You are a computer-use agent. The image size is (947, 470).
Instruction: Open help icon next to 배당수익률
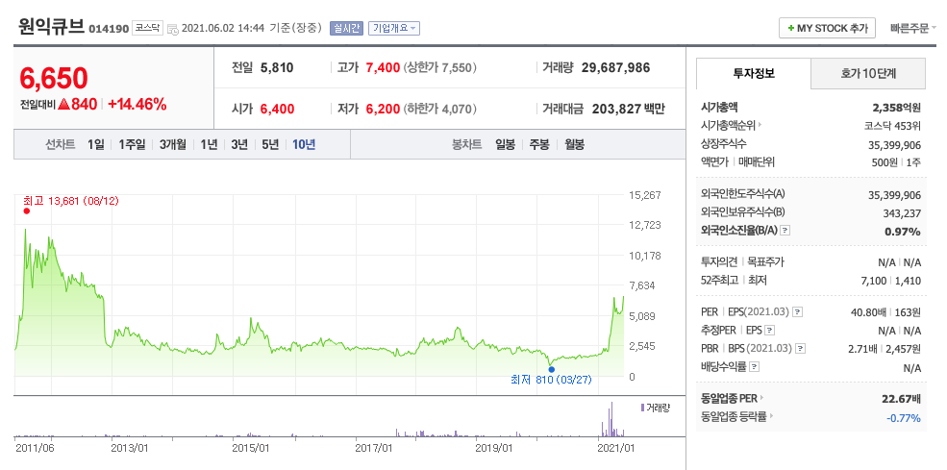point(755,367)
